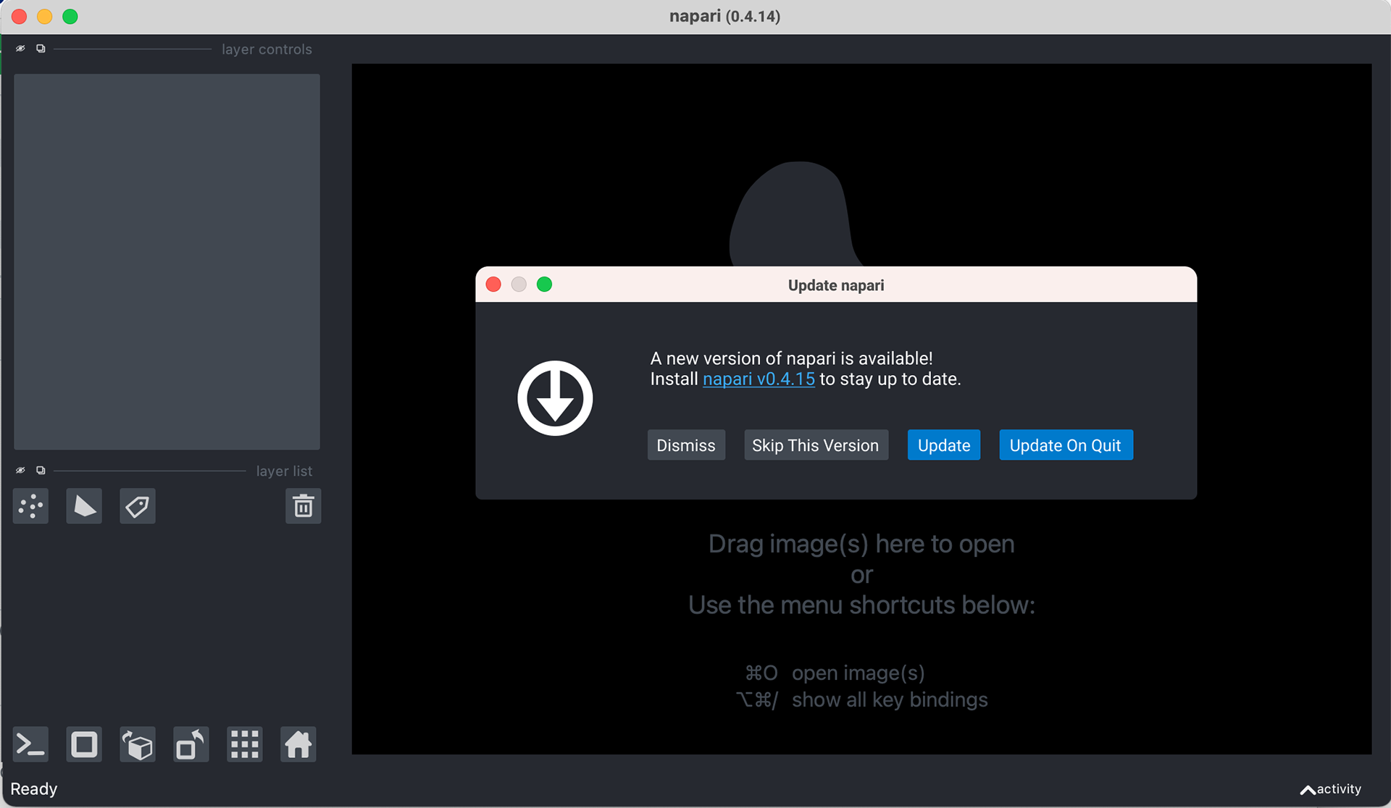This screenshot has height=808, width=1391.
Task: Hide the layer list dock widget
Action: pos(20,471)
